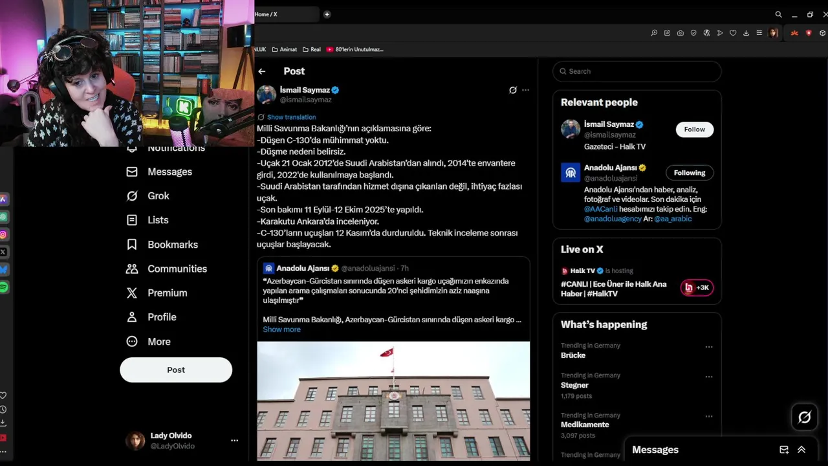The width and height of the screenshot is (828, 466).
Task: Open Lady Olvido account avatar
Action: click(x=135, y=441)
